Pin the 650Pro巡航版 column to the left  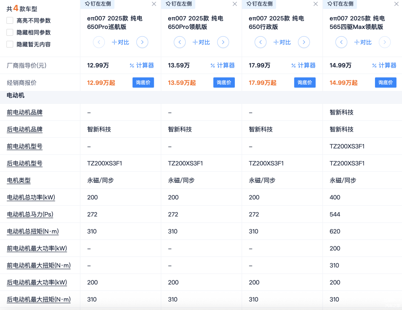tap(97, 4)
